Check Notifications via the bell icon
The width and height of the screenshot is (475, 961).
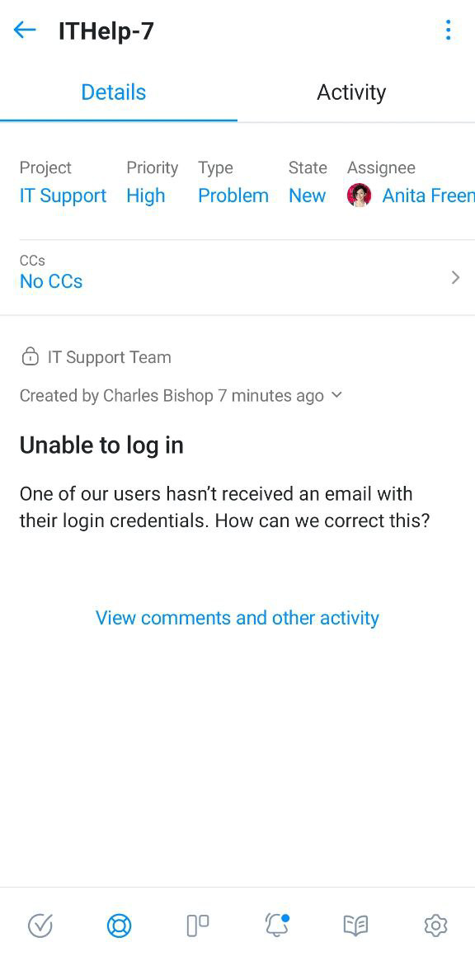[277, 926]
